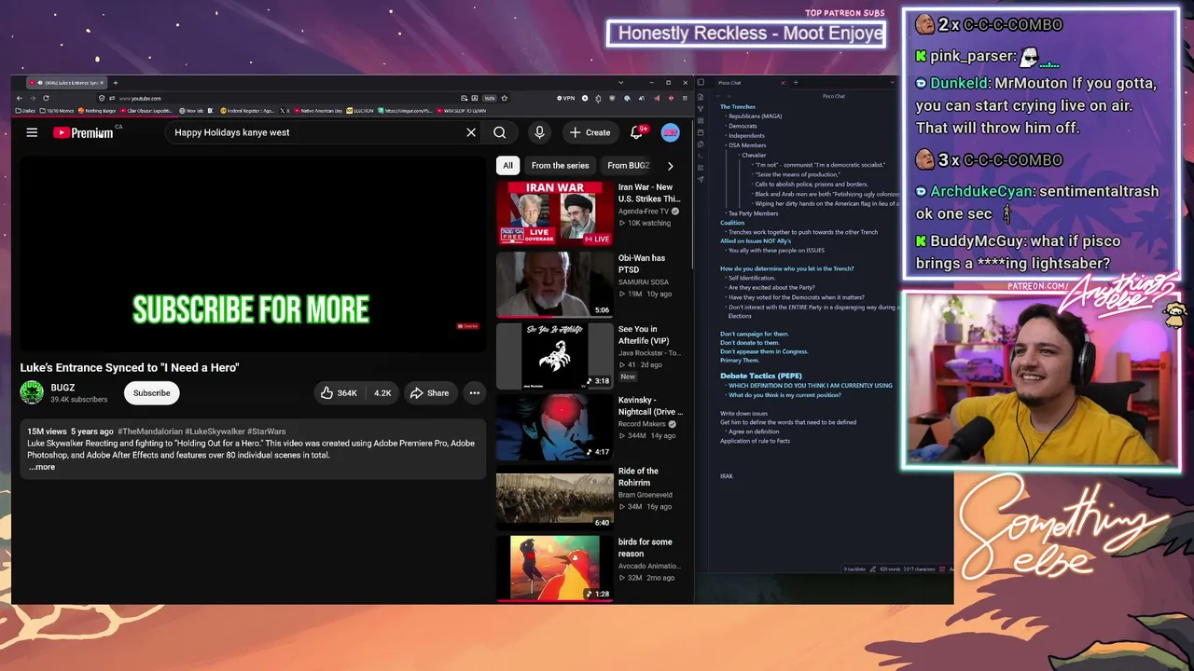Open the Nothing Burger bookmark
1194x671 pixels.
97,111
